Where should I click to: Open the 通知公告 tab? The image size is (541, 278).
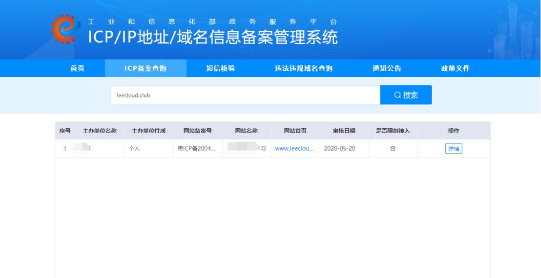coord(387,68)
